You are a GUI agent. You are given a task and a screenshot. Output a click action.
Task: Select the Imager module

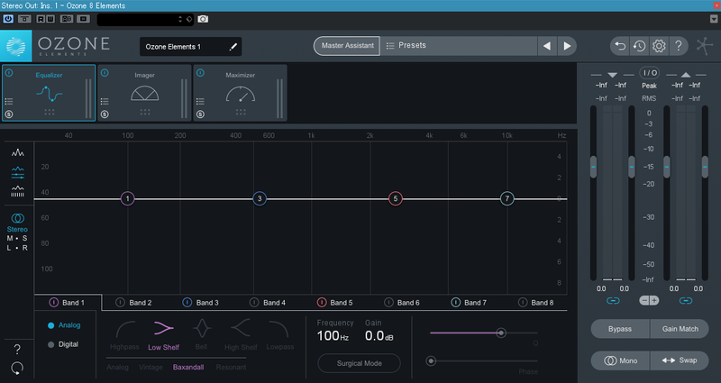[x=144, y=93]
